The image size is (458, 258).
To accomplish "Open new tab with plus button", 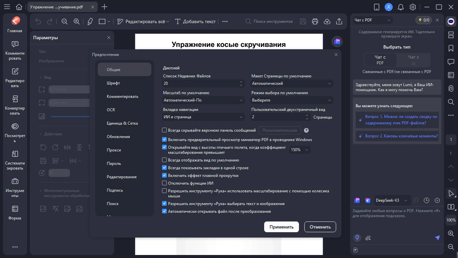I will (x=104, y=7).
